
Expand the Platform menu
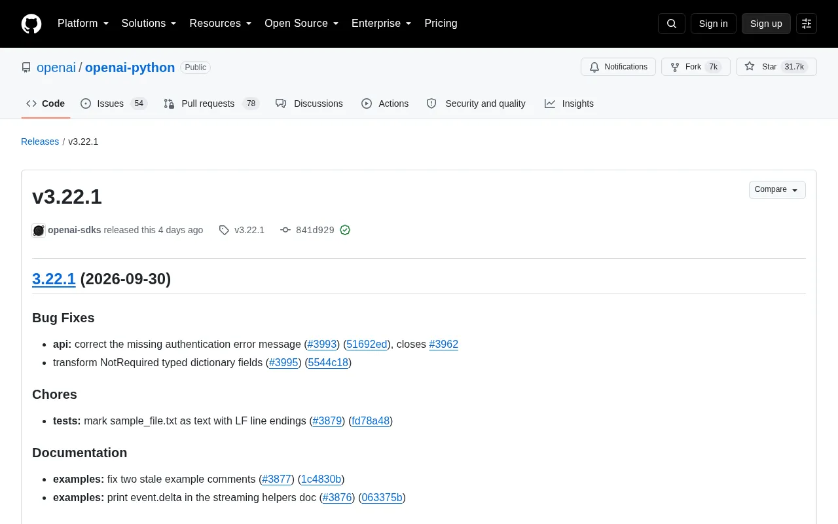pos(83,24)
